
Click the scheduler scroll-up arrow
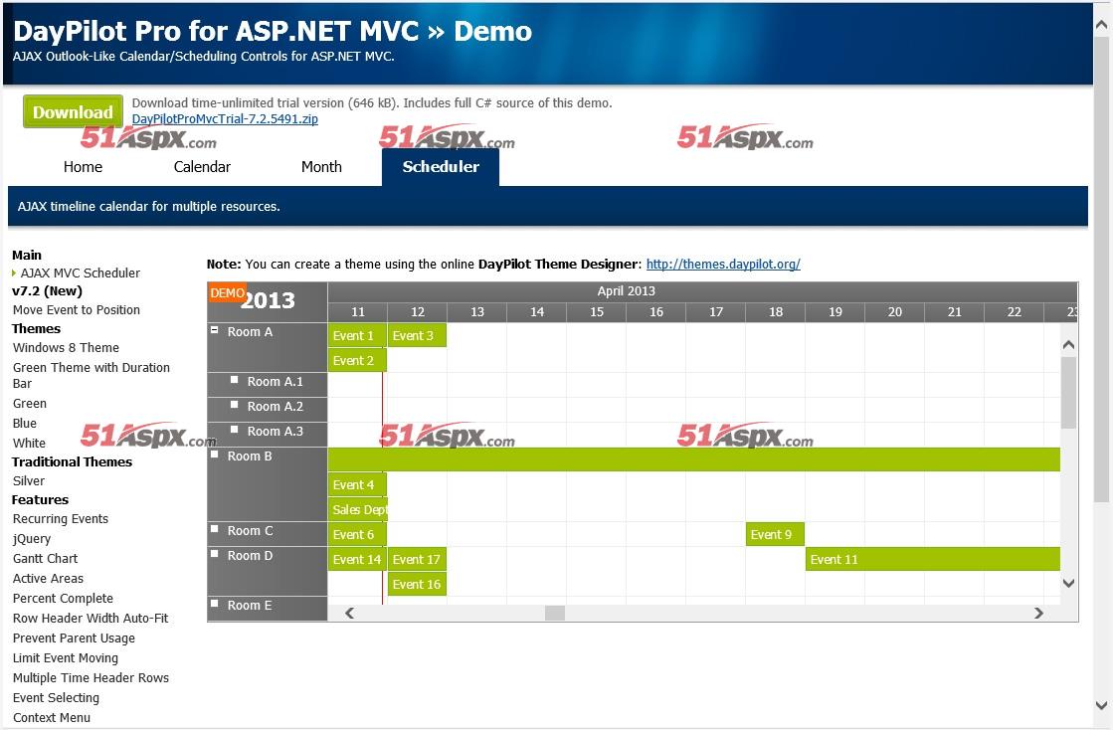tap(1069, 345)
